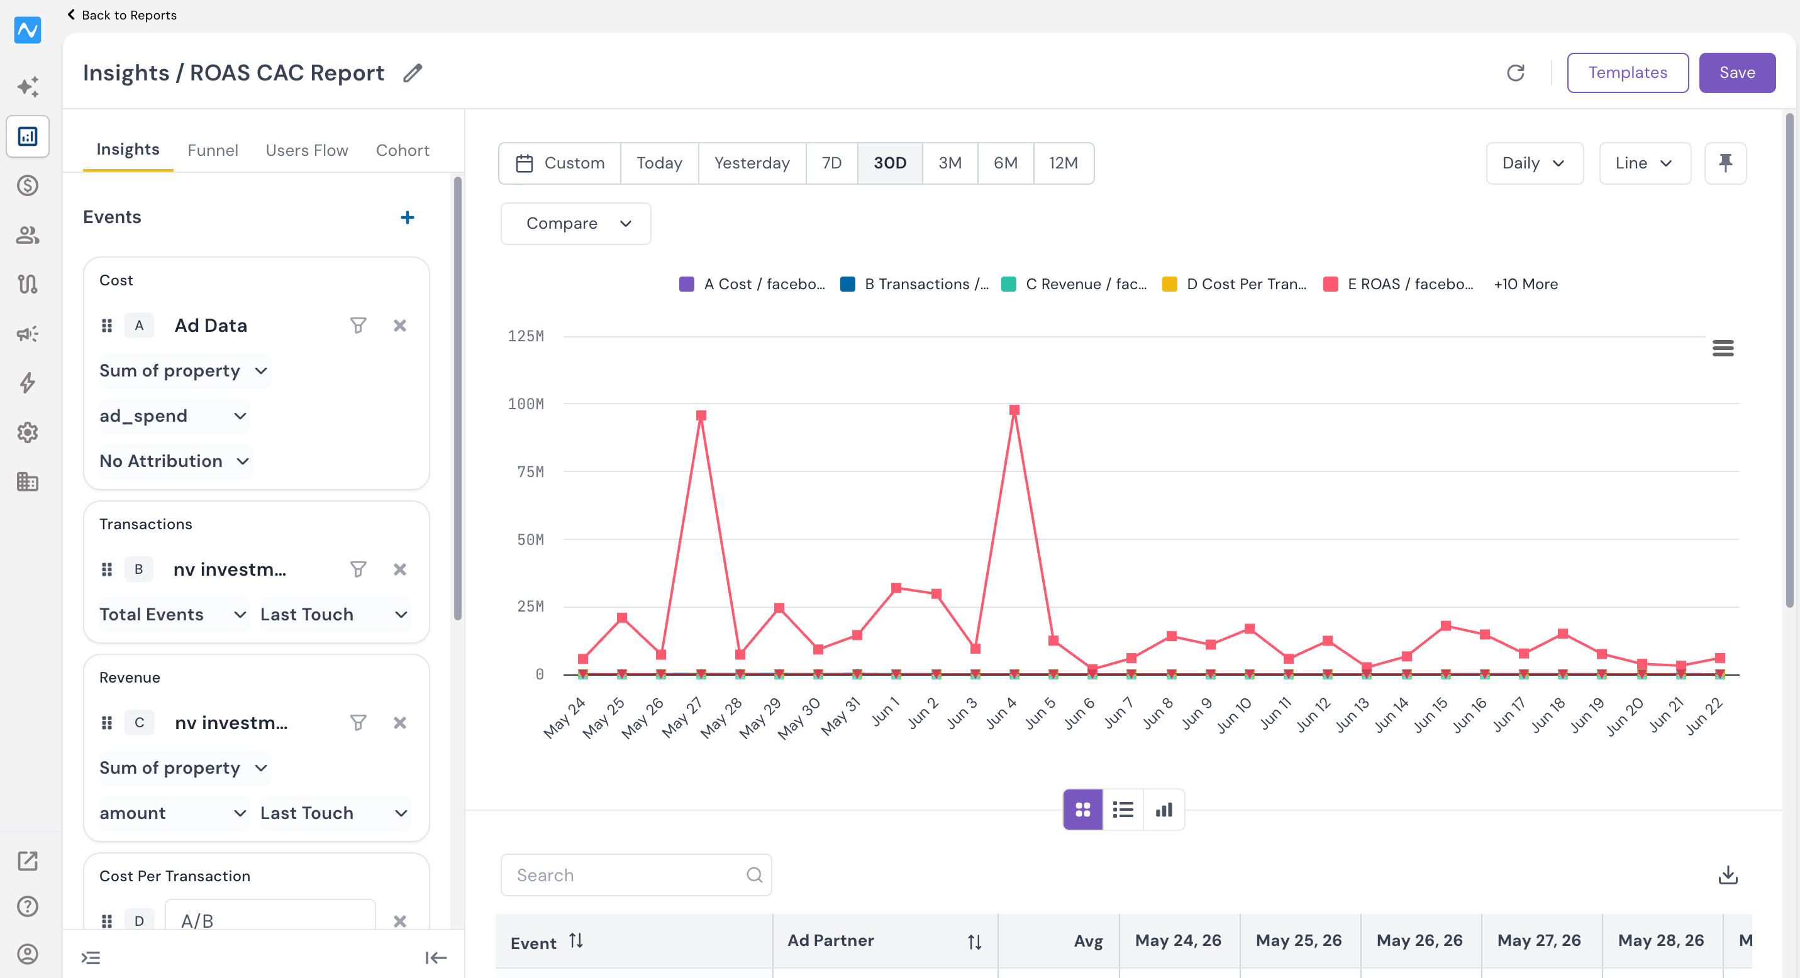
Task: Pin the chart with the pushpin icon
Action: (x=1725, y=163)
